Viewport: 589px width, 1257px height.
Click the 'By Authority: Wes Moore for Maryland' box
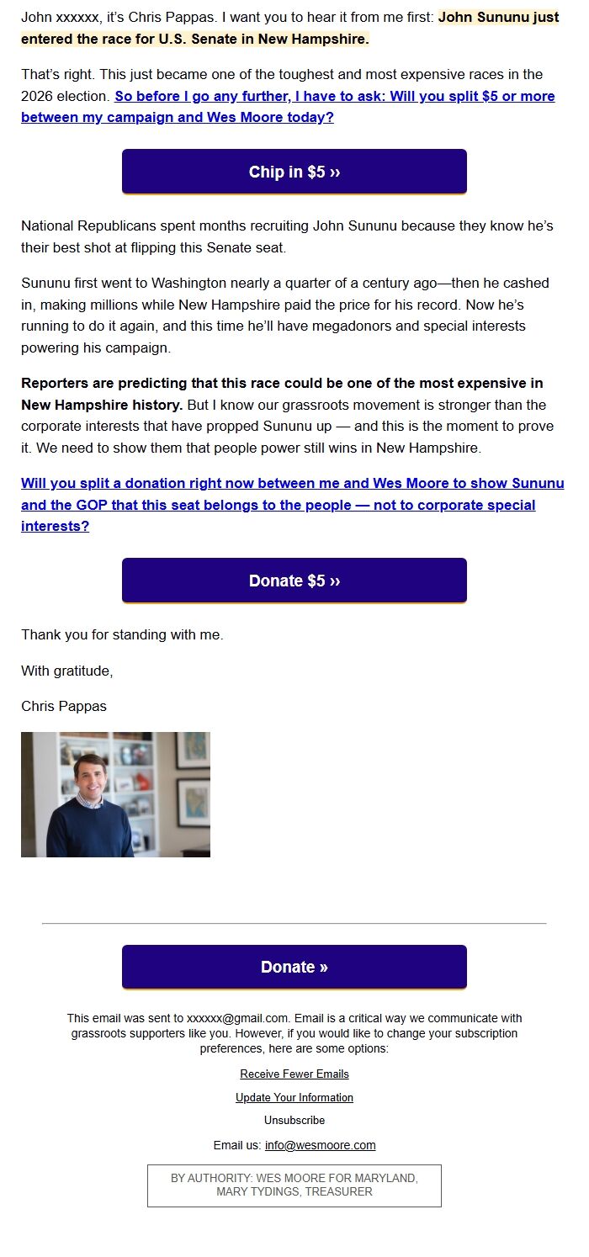(294, 1185)
